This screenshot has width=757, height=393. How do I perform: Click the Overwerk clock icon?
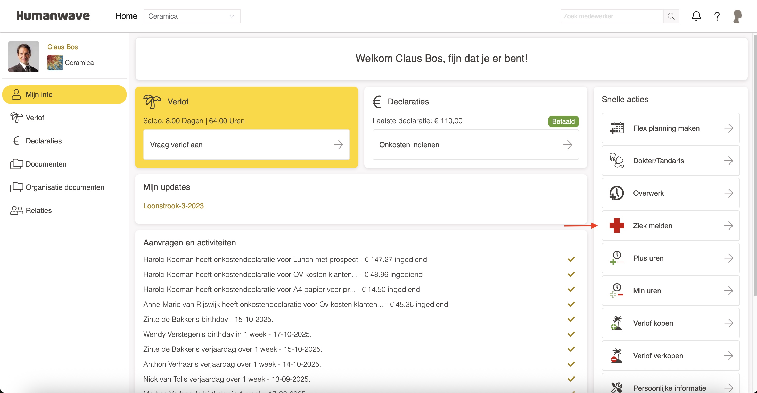pyautogui.click(x=616, y=193)
